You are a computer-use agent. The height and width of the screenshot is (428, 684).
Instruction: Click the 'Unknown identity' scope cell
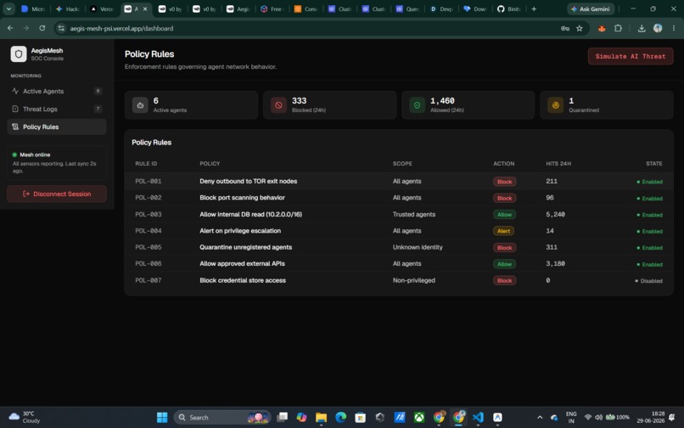tap(418, 247)
